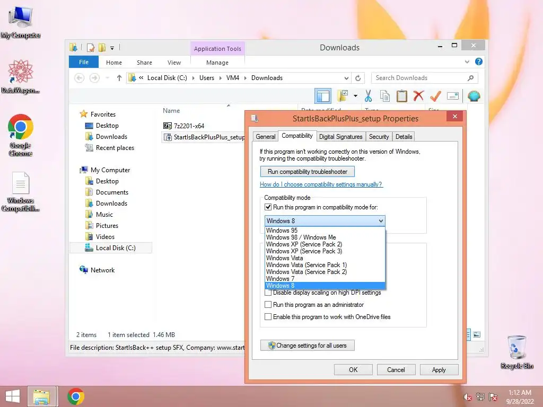Check Run this program as an administrator

[x=268, y=305]
